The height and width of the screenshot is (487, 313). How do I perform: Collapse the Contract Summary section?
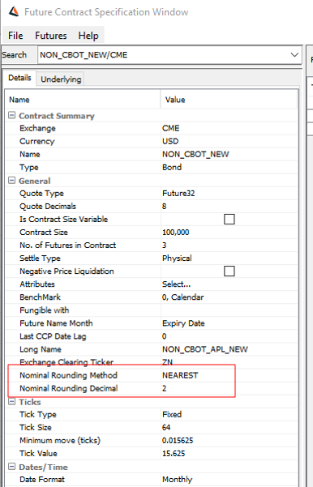[12, 115]
